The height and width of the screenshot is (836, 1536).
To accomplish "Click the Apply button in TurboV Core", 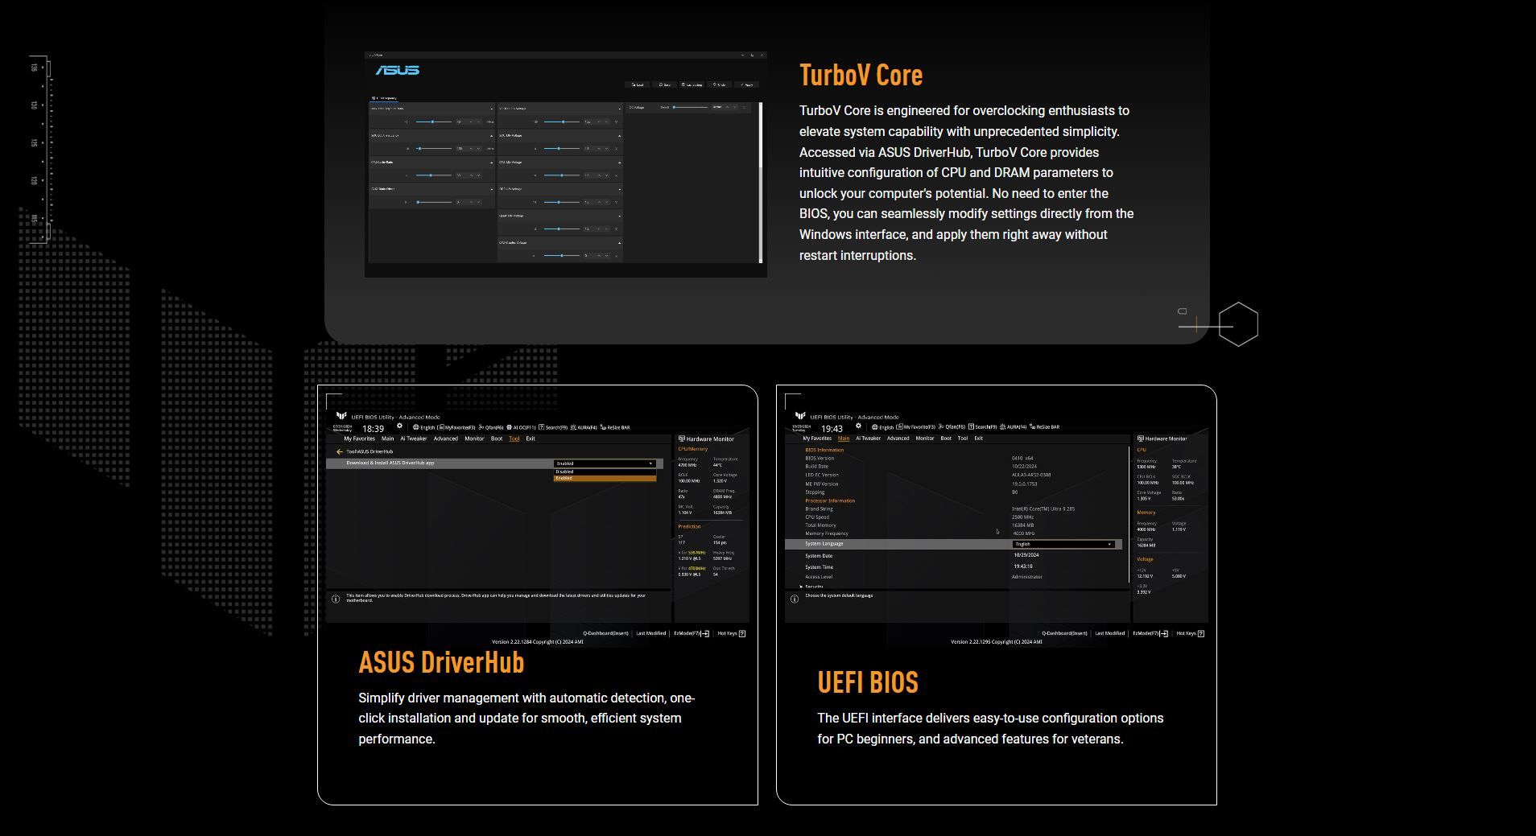I will (746, 84).
